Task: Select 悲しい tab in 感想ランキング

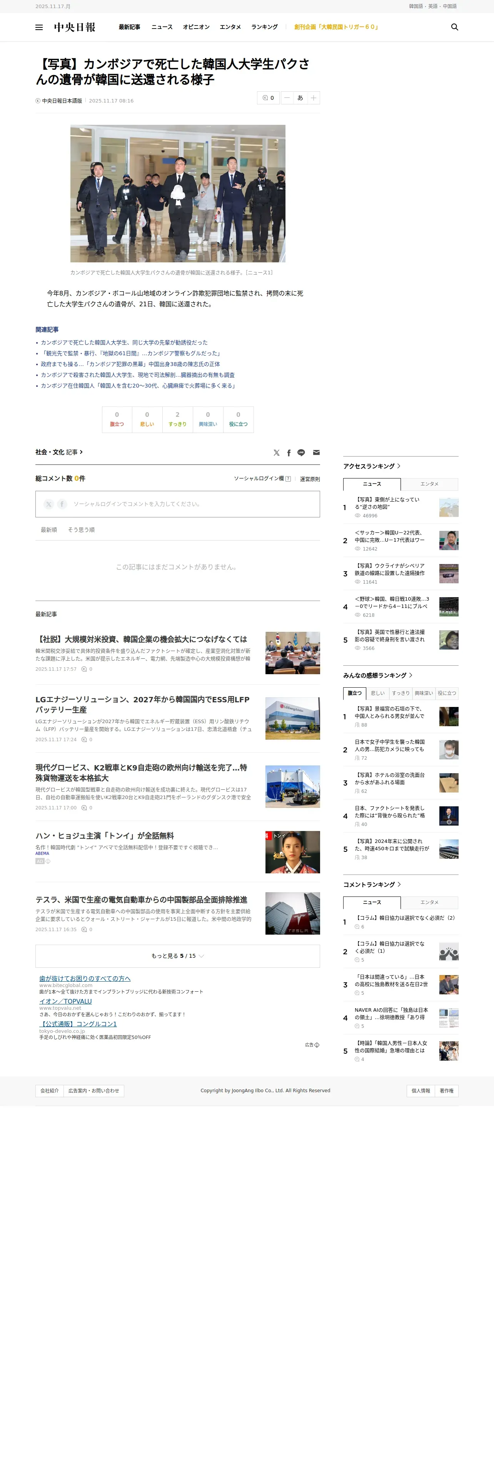Action: pos(378,693)
